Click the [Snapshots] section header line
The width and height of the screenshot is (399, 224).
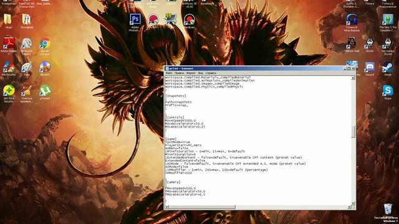point(176,96)
